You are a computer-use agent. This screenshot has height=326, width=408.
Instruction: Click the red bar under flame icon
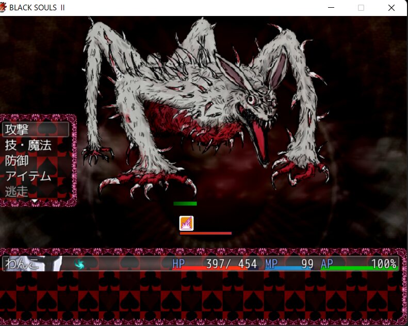(206, 233)
